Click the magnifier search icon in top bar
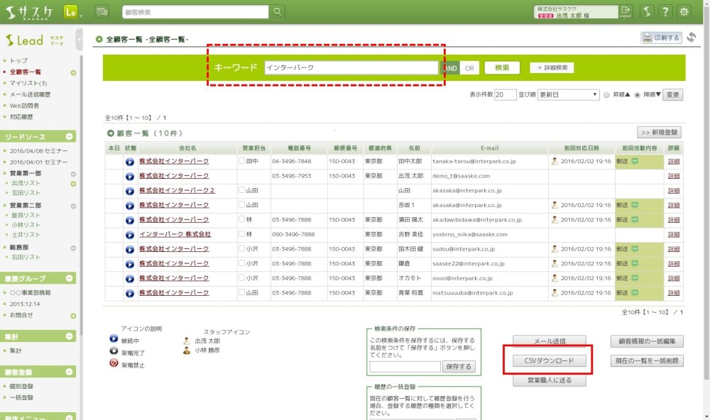The image size is (710, 420). coord(277,11)
